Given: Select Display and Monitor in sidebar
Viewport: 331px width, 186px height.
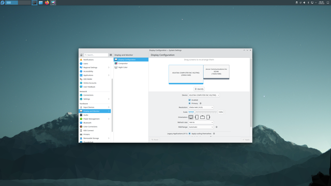Looking at the screenshot, I should click(95, 111).
